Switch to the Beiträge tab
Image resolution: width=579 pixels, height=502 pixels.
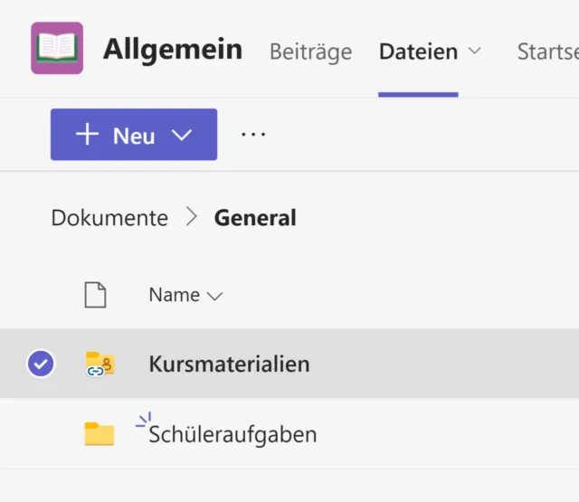310,52
